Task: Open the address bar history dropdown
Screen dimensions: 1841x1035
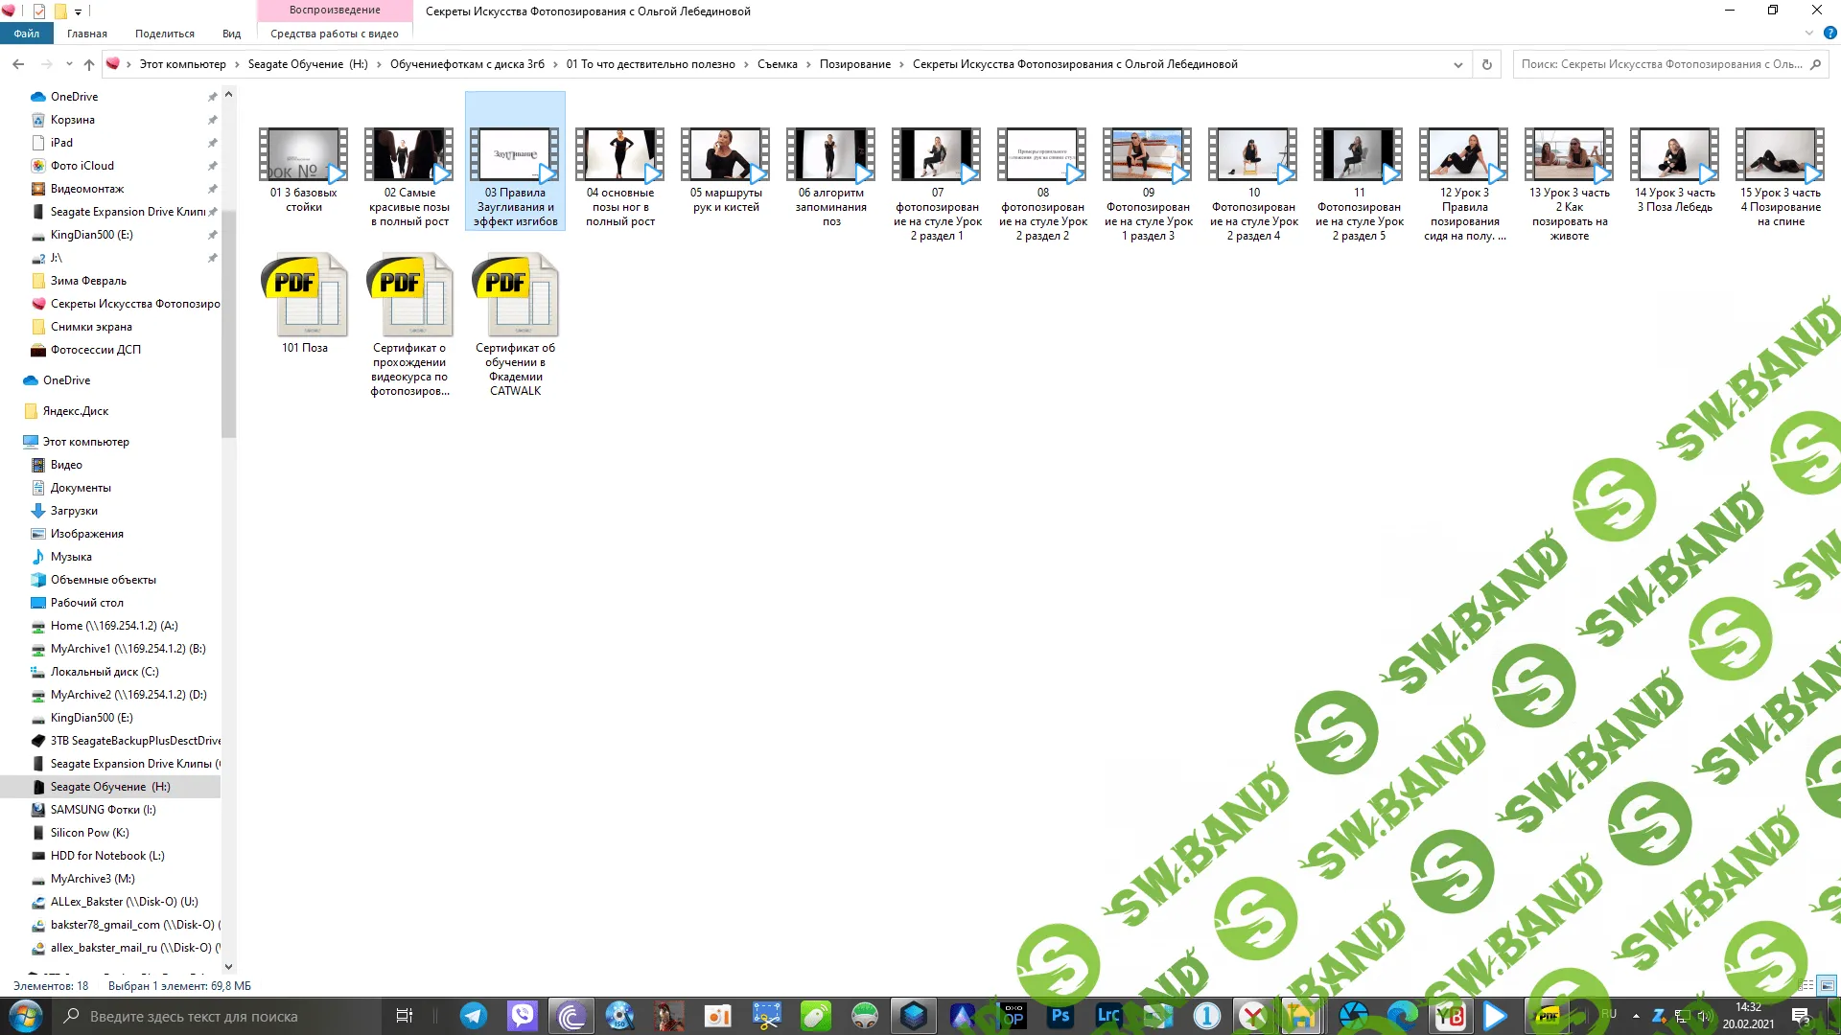Action: 1458,64
